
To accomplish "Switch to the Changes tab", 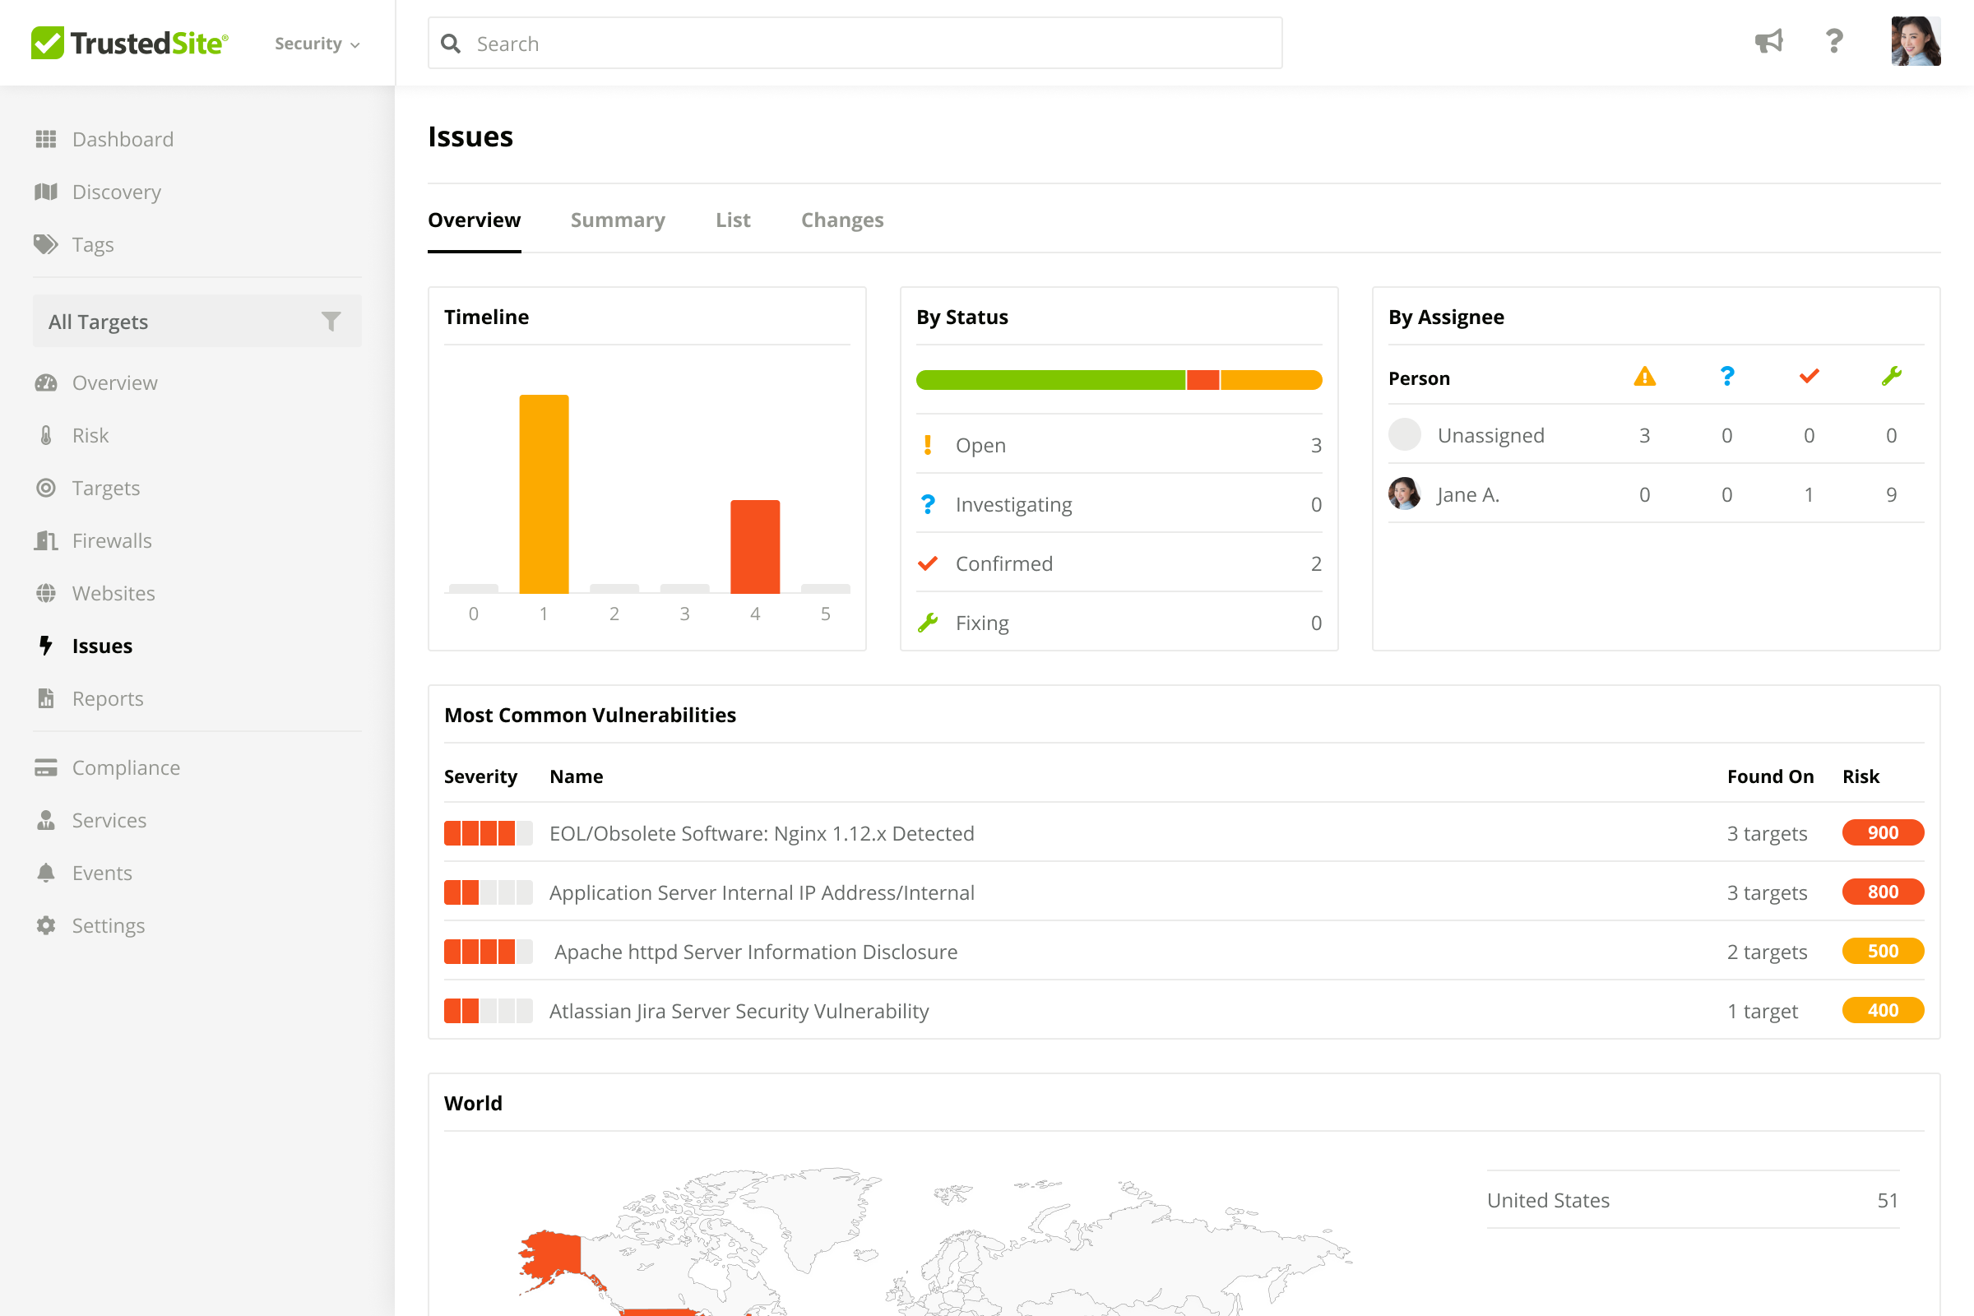I will pos(841,220).
